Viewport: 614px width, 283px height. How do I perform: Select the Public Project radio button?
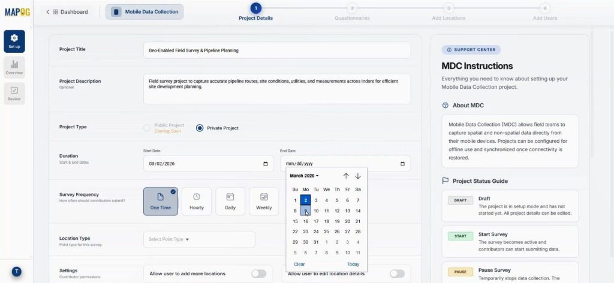147,128
